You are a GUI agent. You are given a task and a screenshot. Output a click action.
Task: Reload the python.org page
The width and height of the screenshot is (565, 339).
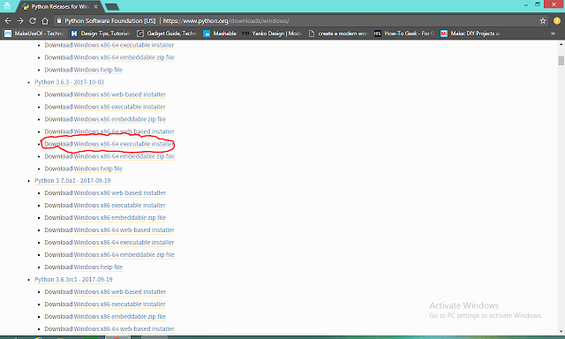[x=33, y=21]
